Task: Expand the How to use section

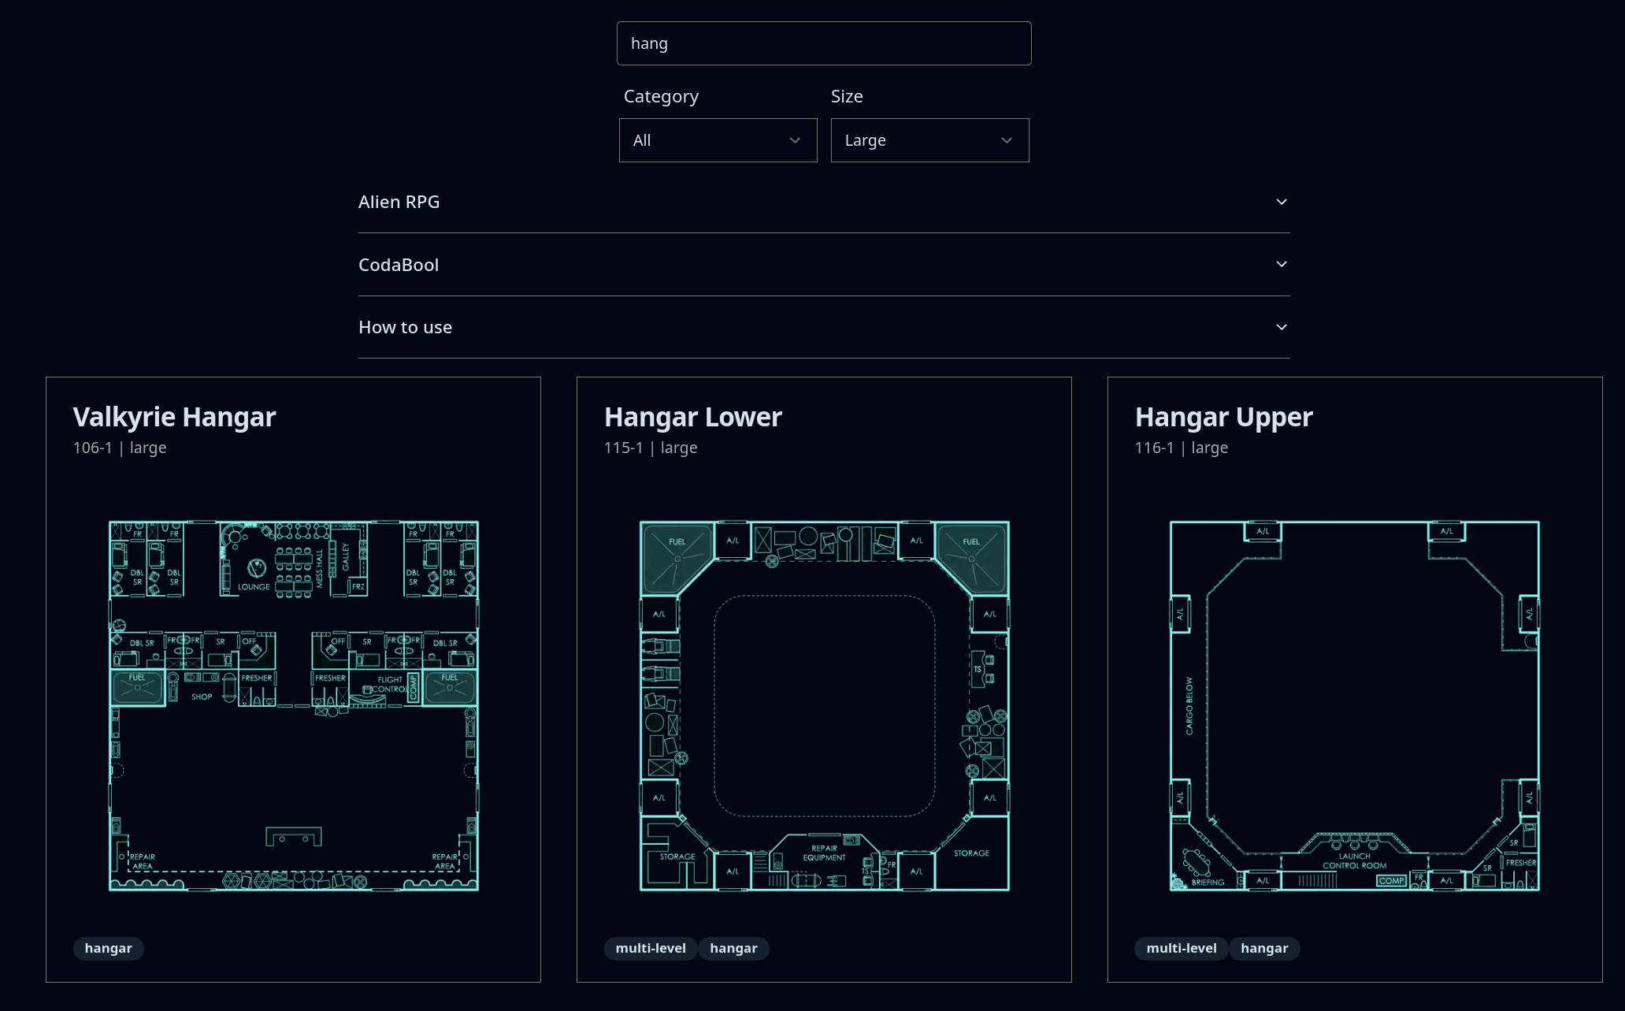Action: click(406, 327)
